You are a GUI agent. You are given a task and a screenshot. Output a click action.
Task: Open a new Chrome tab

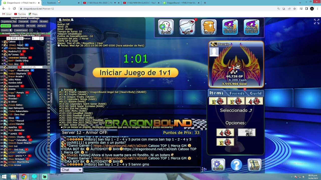[205, 3]
